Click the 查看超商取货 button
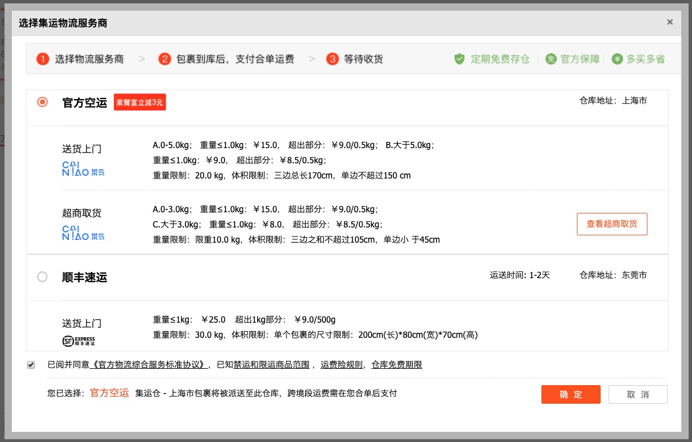 click(x=611, y=224)
